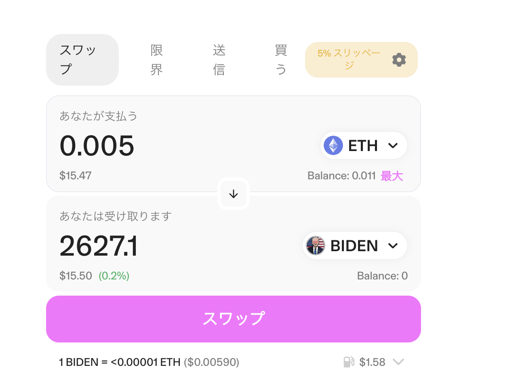Expand the ETH token selector chevron
This screenshot has width=518, height=378.
(x=393, y=145)
